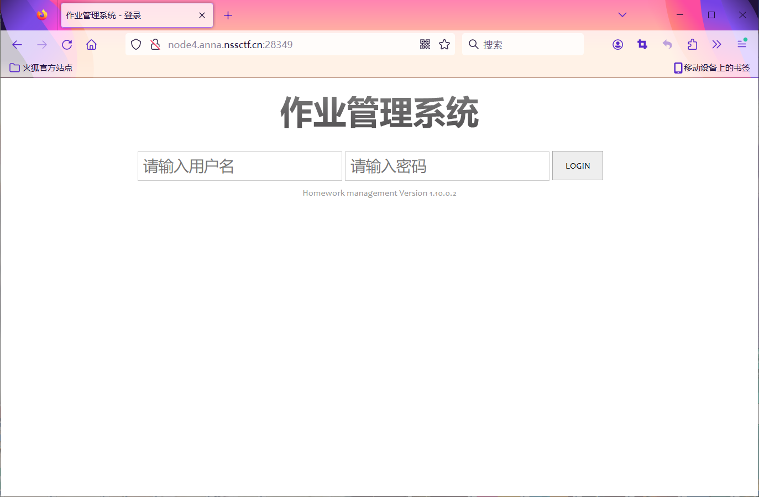Click the screenshot crop tool icon
Screen dimensions: 759x497
[642, 45]
